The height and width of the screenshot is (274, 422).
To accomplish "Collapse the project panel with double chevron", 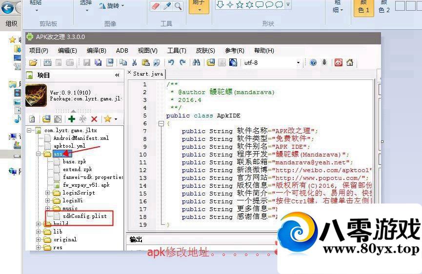I will click(117, 75).
